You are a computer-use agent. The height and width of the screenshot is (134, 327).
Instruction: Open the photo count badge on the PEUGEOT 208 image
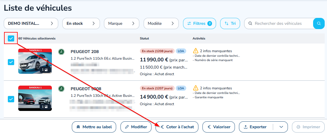45,70
